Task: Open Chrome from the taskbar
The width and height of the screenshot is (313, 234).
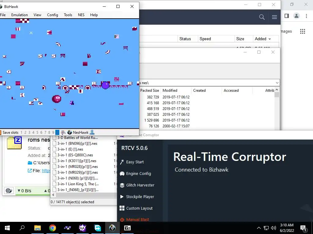Action: (53, 228)
